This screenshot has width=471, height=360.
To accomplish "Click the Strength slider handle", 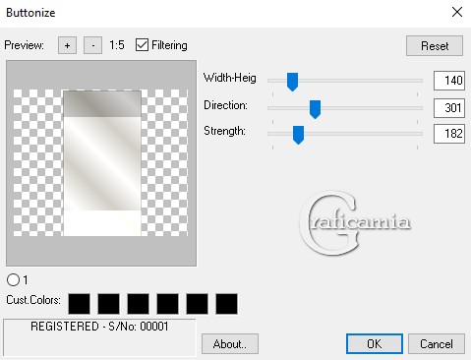I will pyautogui.click(x=298, y=135).
